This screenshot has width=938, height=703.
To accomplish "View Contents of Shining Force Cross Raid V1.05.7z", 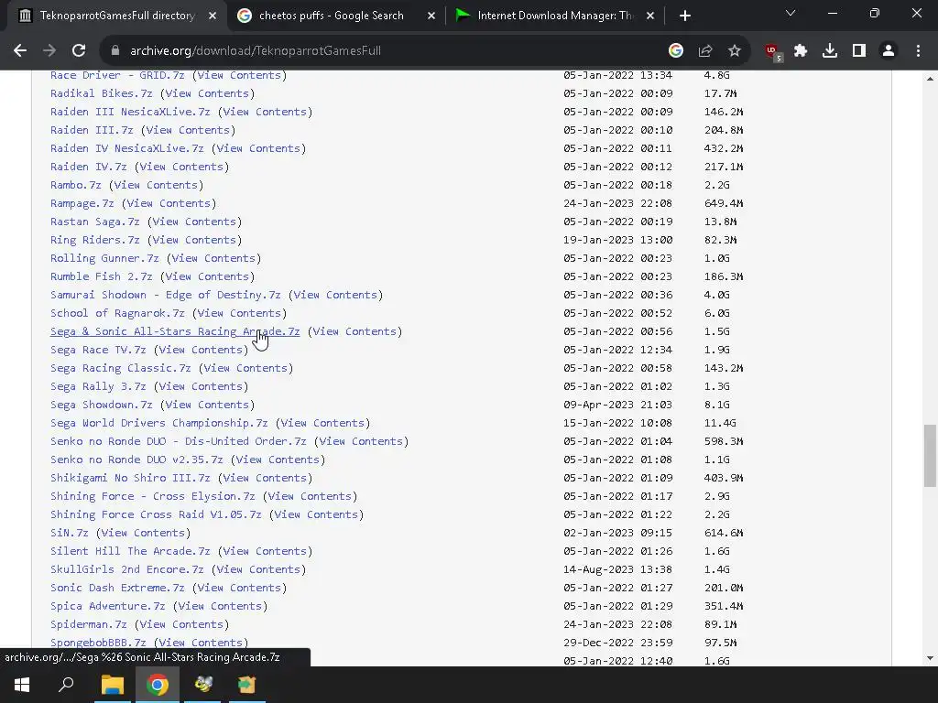I will click(316, 514).
